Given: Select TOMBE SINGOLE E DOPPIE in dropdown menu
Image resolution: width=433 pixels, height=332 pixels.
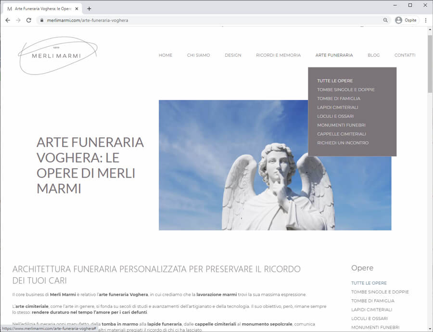Looking at the screenshot, I should tap(346, 89).
